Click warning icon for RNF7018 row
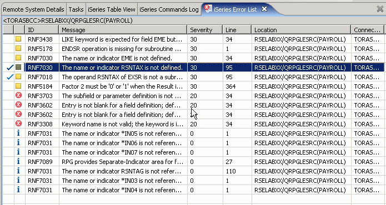 (x=18, y=76)
